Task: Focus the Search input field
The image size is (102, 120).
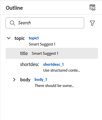Action: click(45, 23)
